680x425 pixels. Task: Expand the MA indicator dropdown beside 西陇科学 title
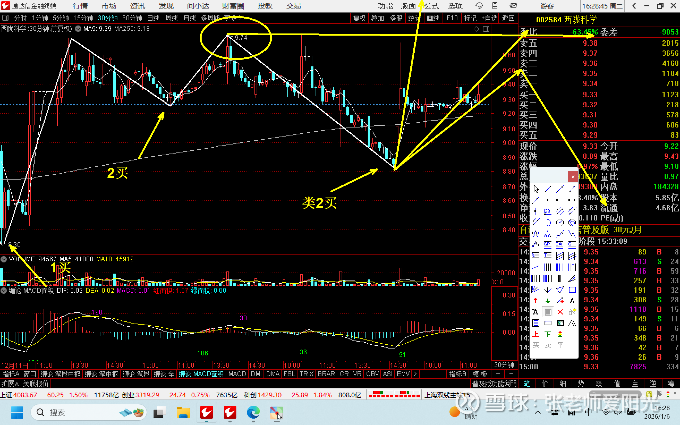point(78,29)
